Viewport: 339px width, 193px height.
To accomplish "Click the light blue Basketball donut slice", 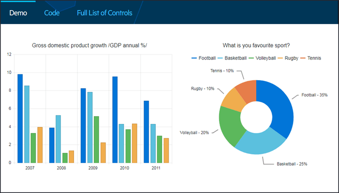I will pos(261,143).
